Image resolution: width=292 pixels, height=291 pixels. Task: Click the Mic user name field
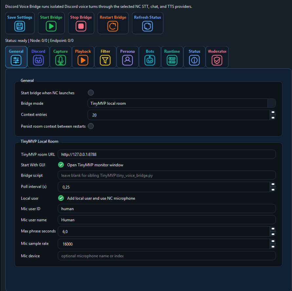pos(167,220)
